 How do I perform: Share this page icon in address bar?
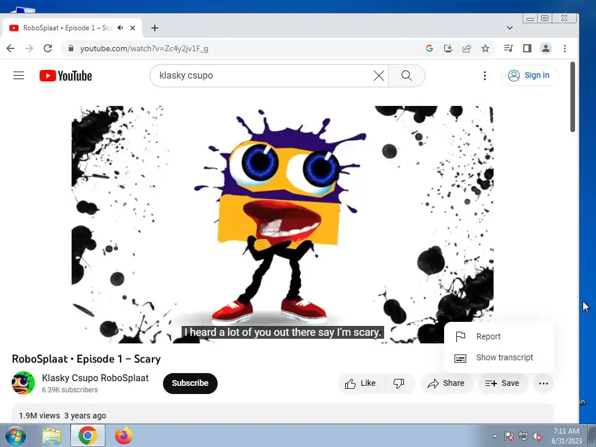(x=466, y=48)
